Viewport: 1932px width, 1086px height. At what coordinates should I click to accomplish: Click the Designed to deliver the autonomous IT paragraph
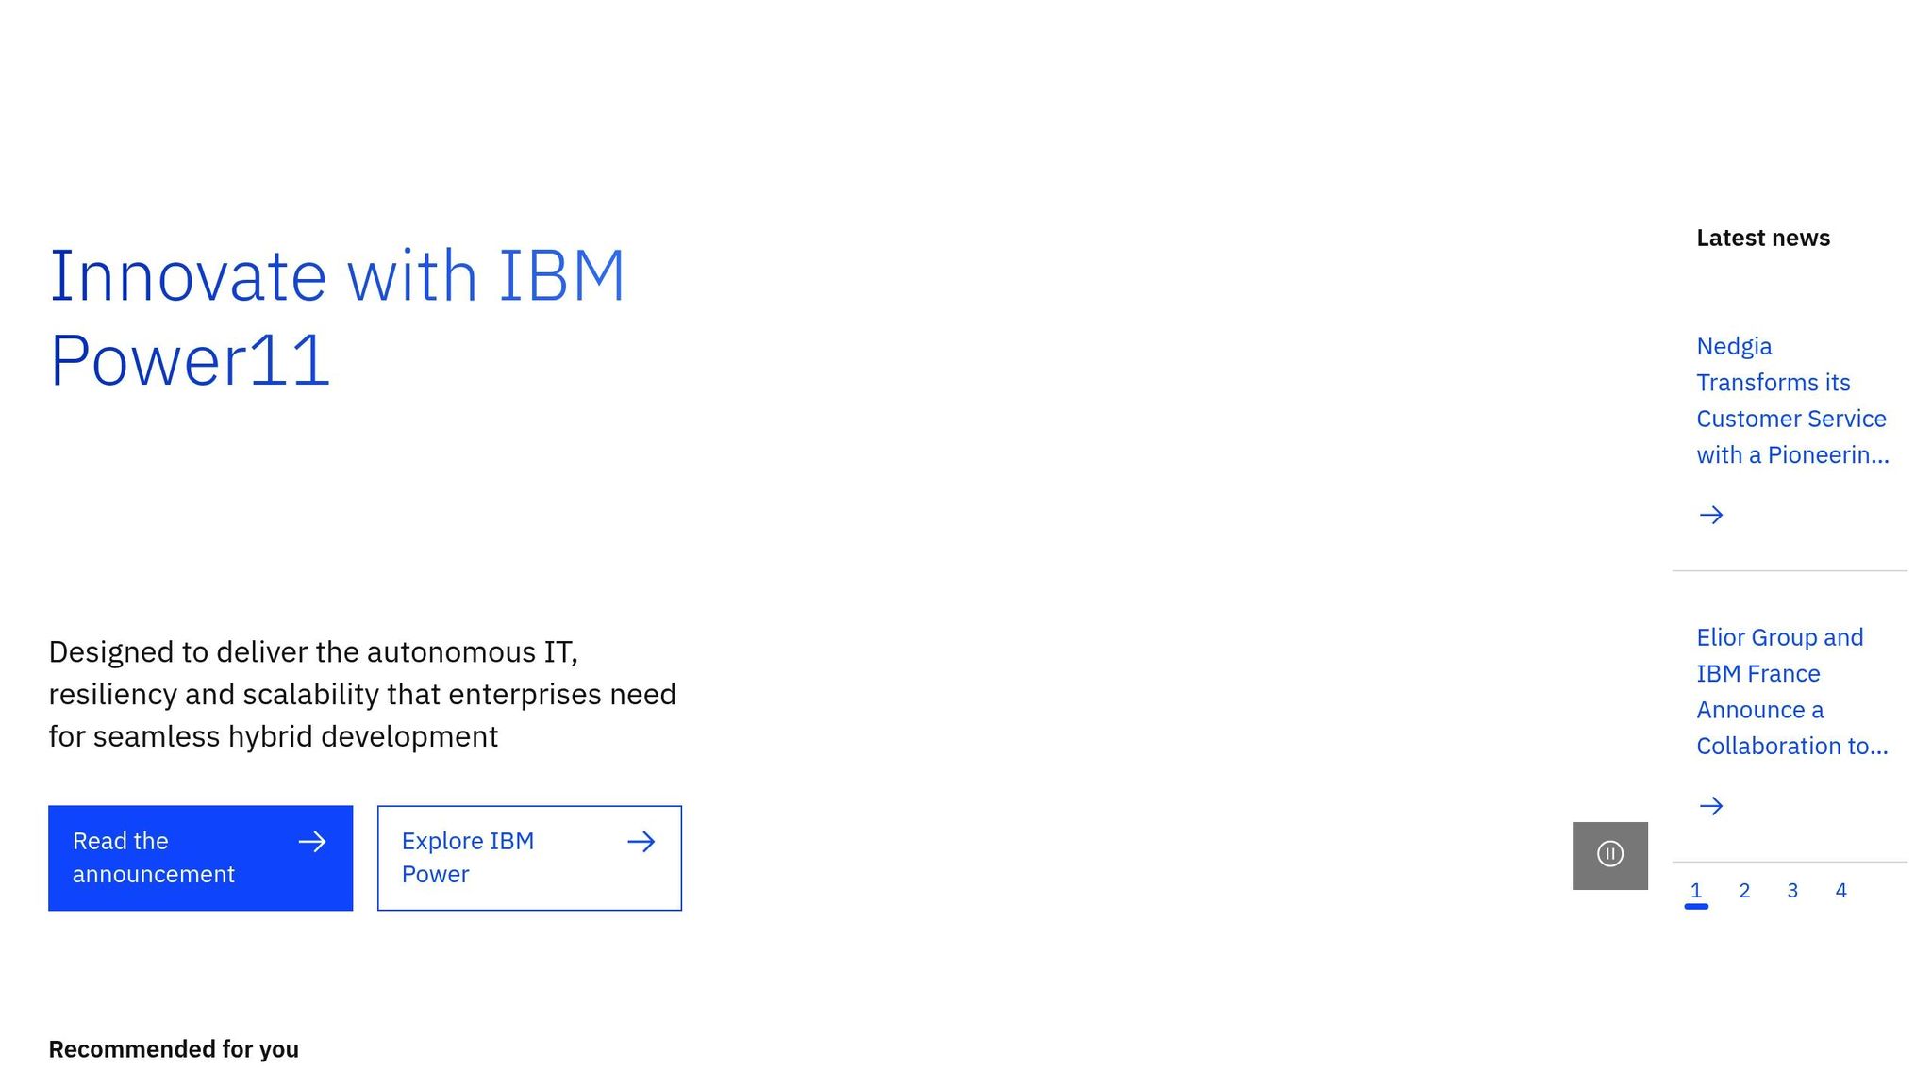coord(362,694)
